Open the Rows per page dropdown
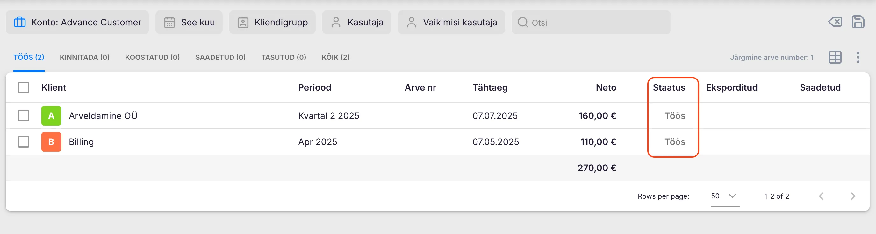Screen dimensions: 876x234 [724, 196]
